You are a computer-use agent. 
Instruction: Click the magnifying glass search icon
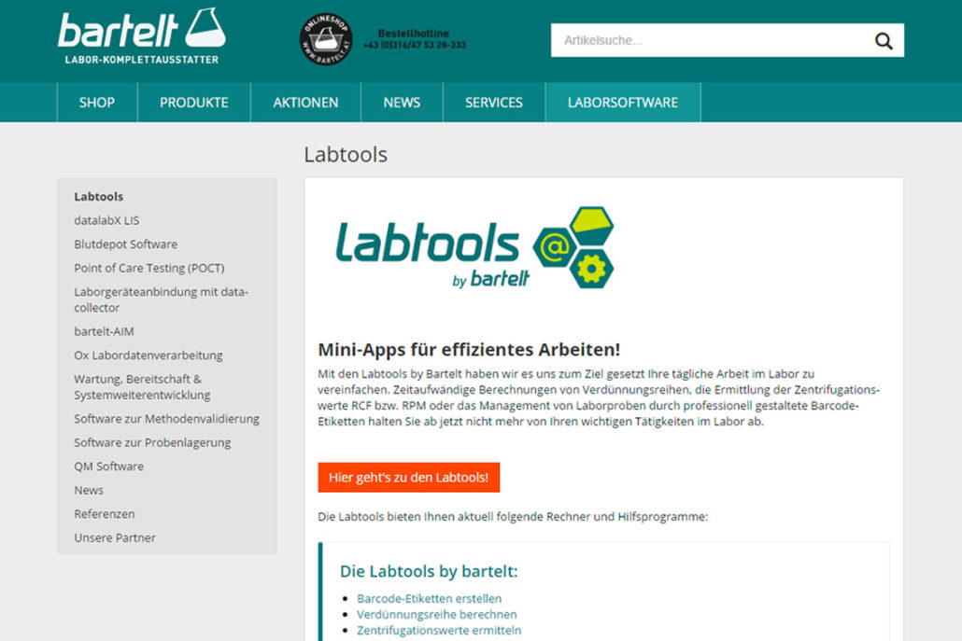(x=883, y=41)
